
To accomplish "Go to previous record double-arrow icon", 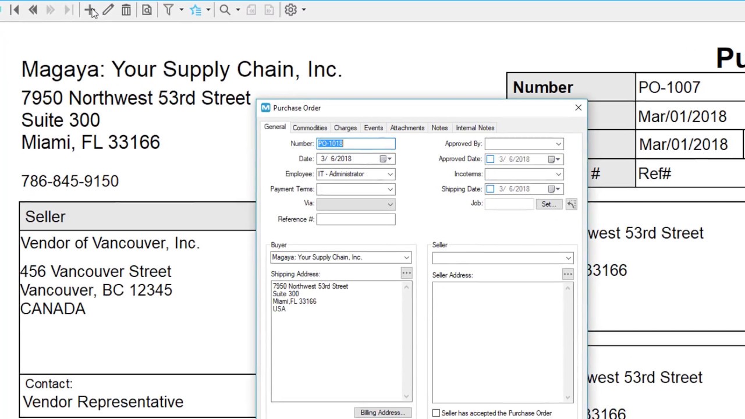I will click(x=33, y=10).
